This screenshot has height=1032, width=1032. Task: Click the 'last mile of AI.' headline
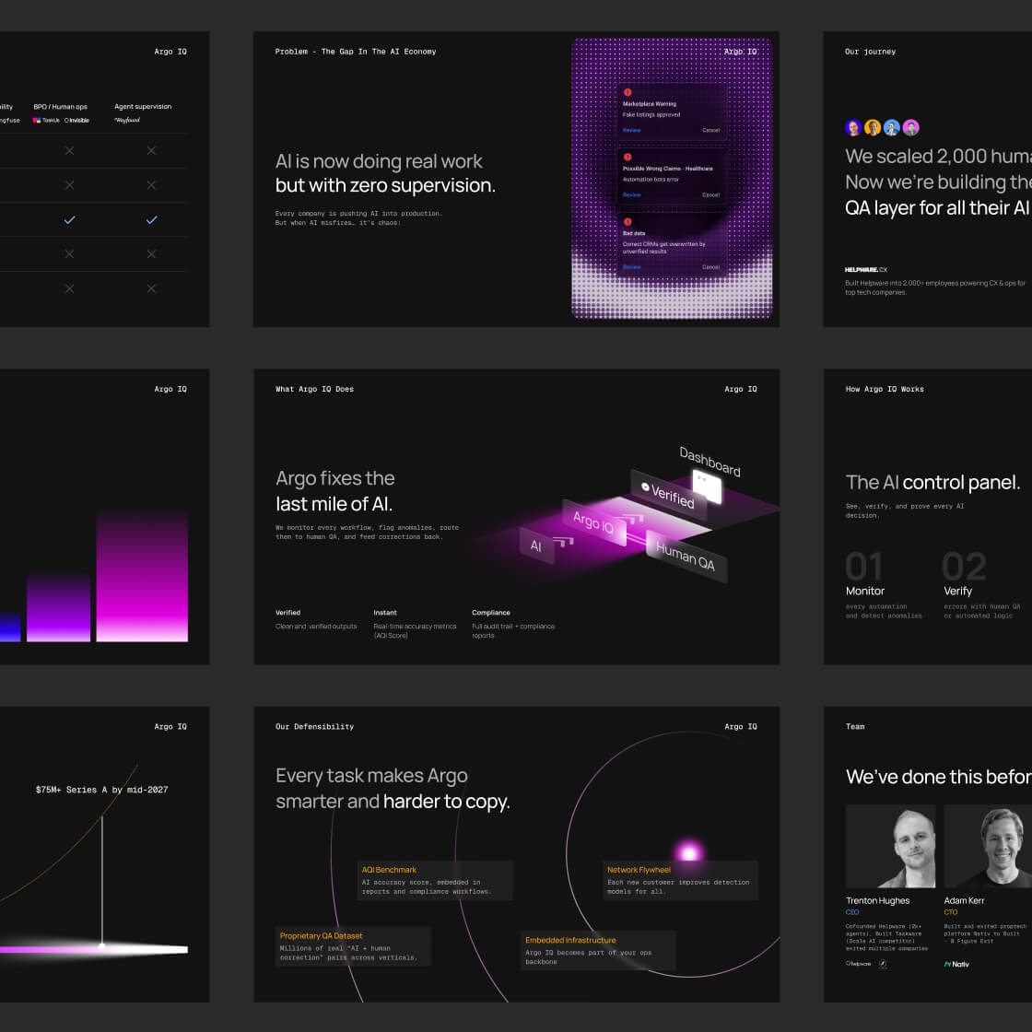pyautogui.click(x=334, y=504)
